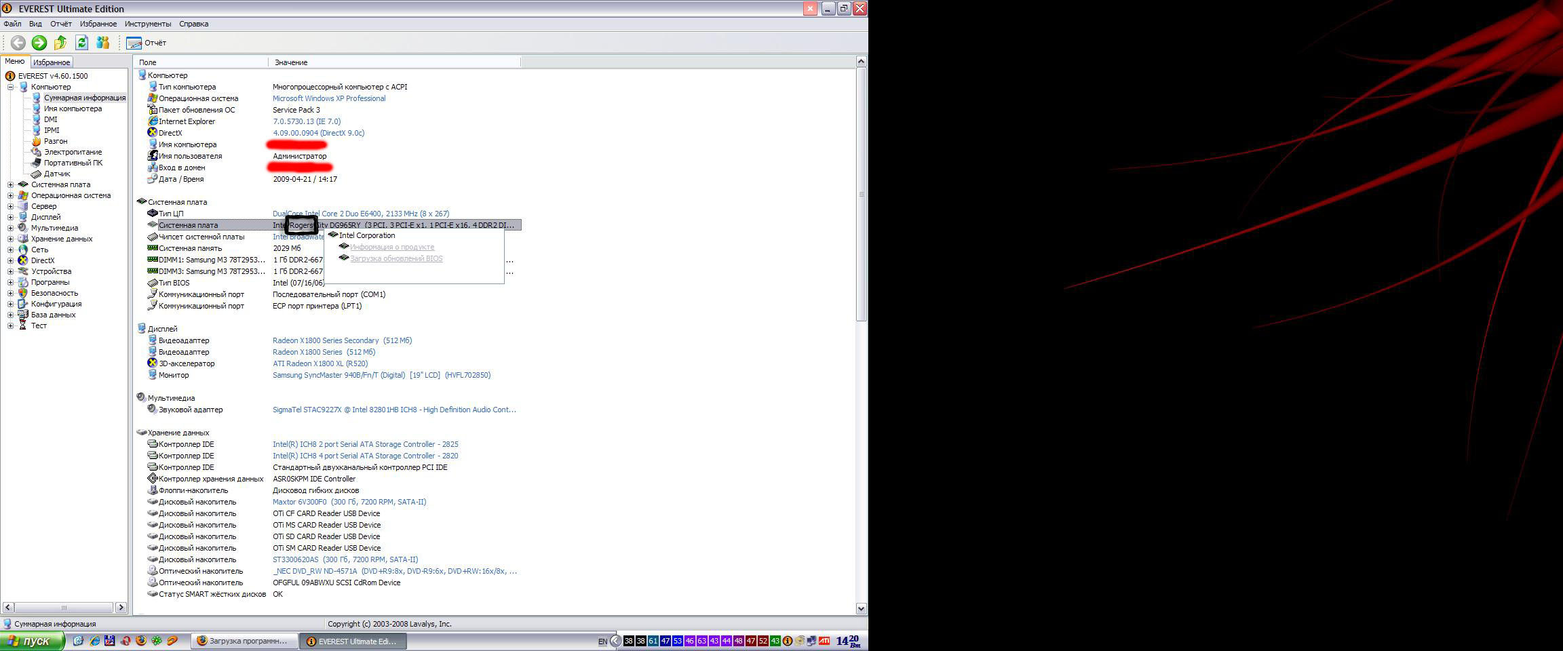Select Безопасность tree item

pyautogui.click(x=54, y=293)
